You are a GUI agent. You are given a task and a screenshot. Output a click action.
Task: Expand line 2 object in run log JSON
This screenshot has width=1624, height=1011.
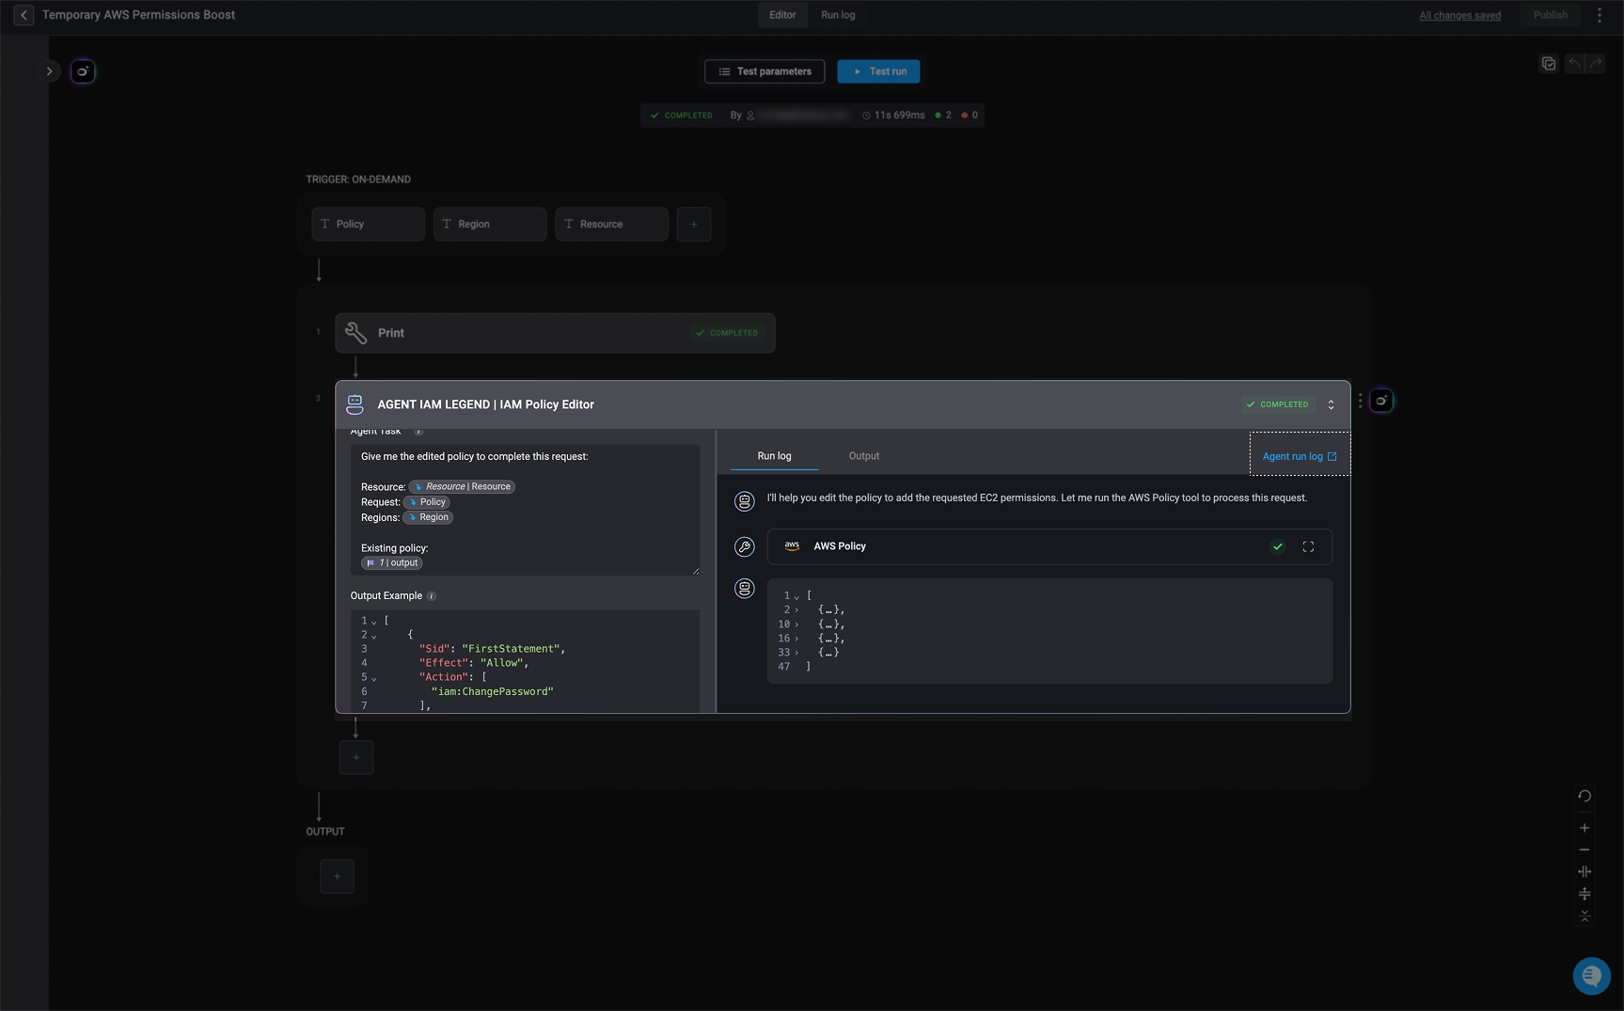[x=796, y=610]
